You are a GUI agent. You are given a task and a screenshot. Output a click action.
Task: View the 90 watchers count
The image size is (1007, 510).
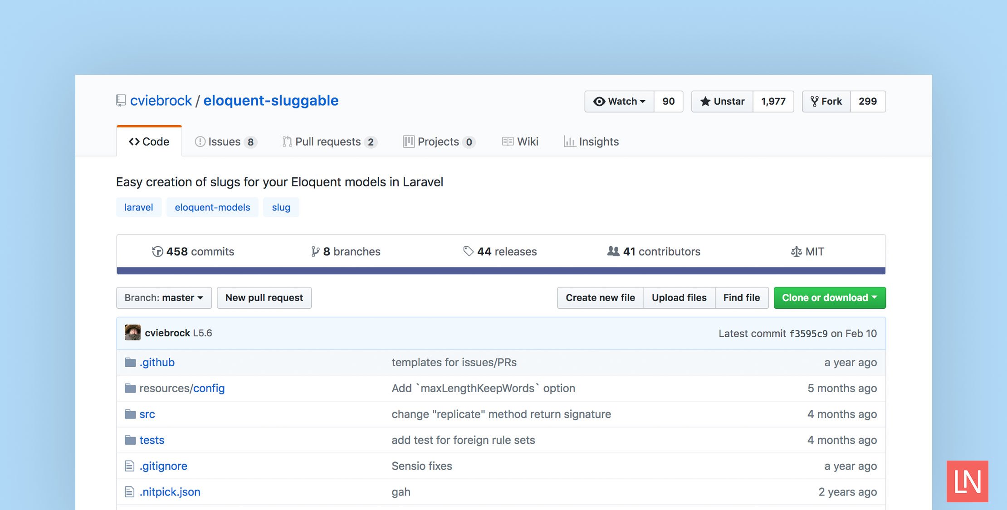(669, 102)
